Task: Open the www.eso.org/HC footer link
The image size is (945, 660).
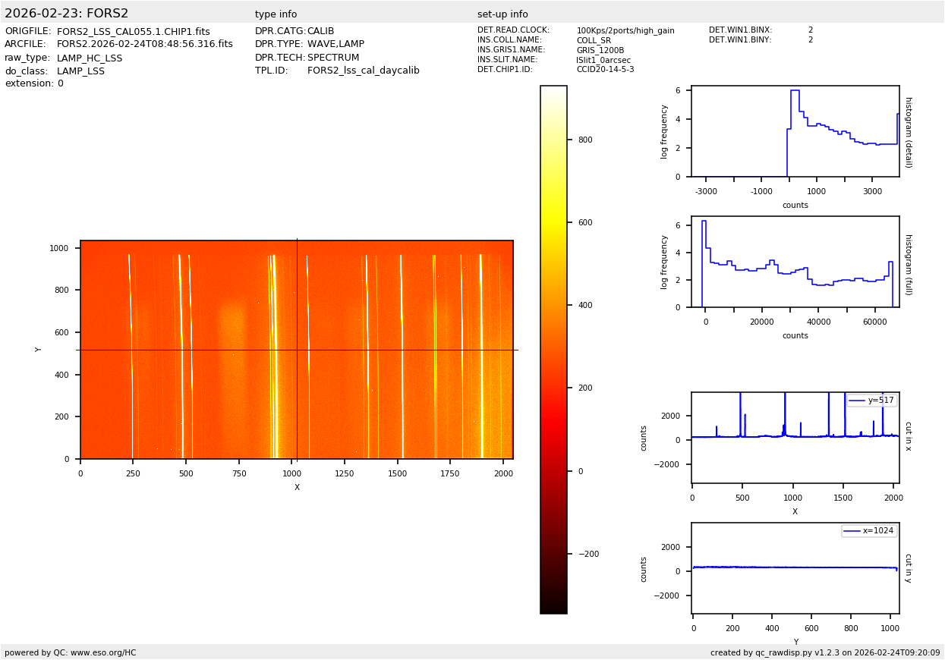Action: pyautogui.click(x=103, y=652)
